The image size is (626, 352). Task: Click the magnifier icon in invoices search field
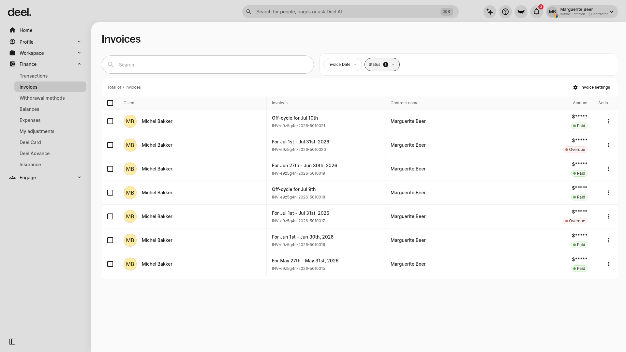111,65
